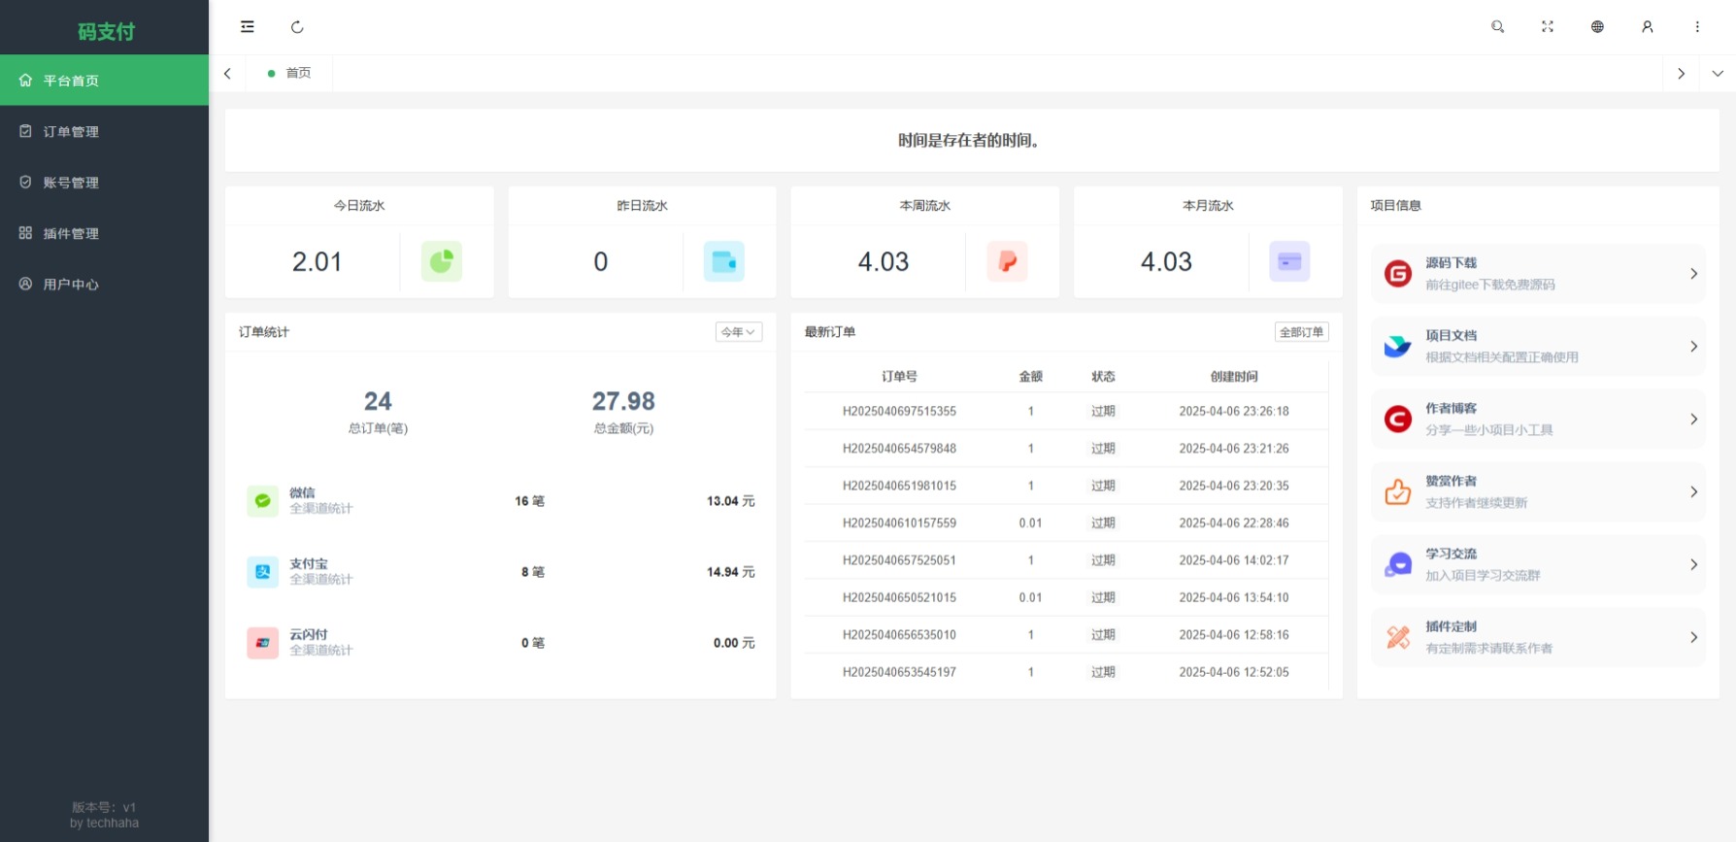Open the 今年 period dropdown

738,332
